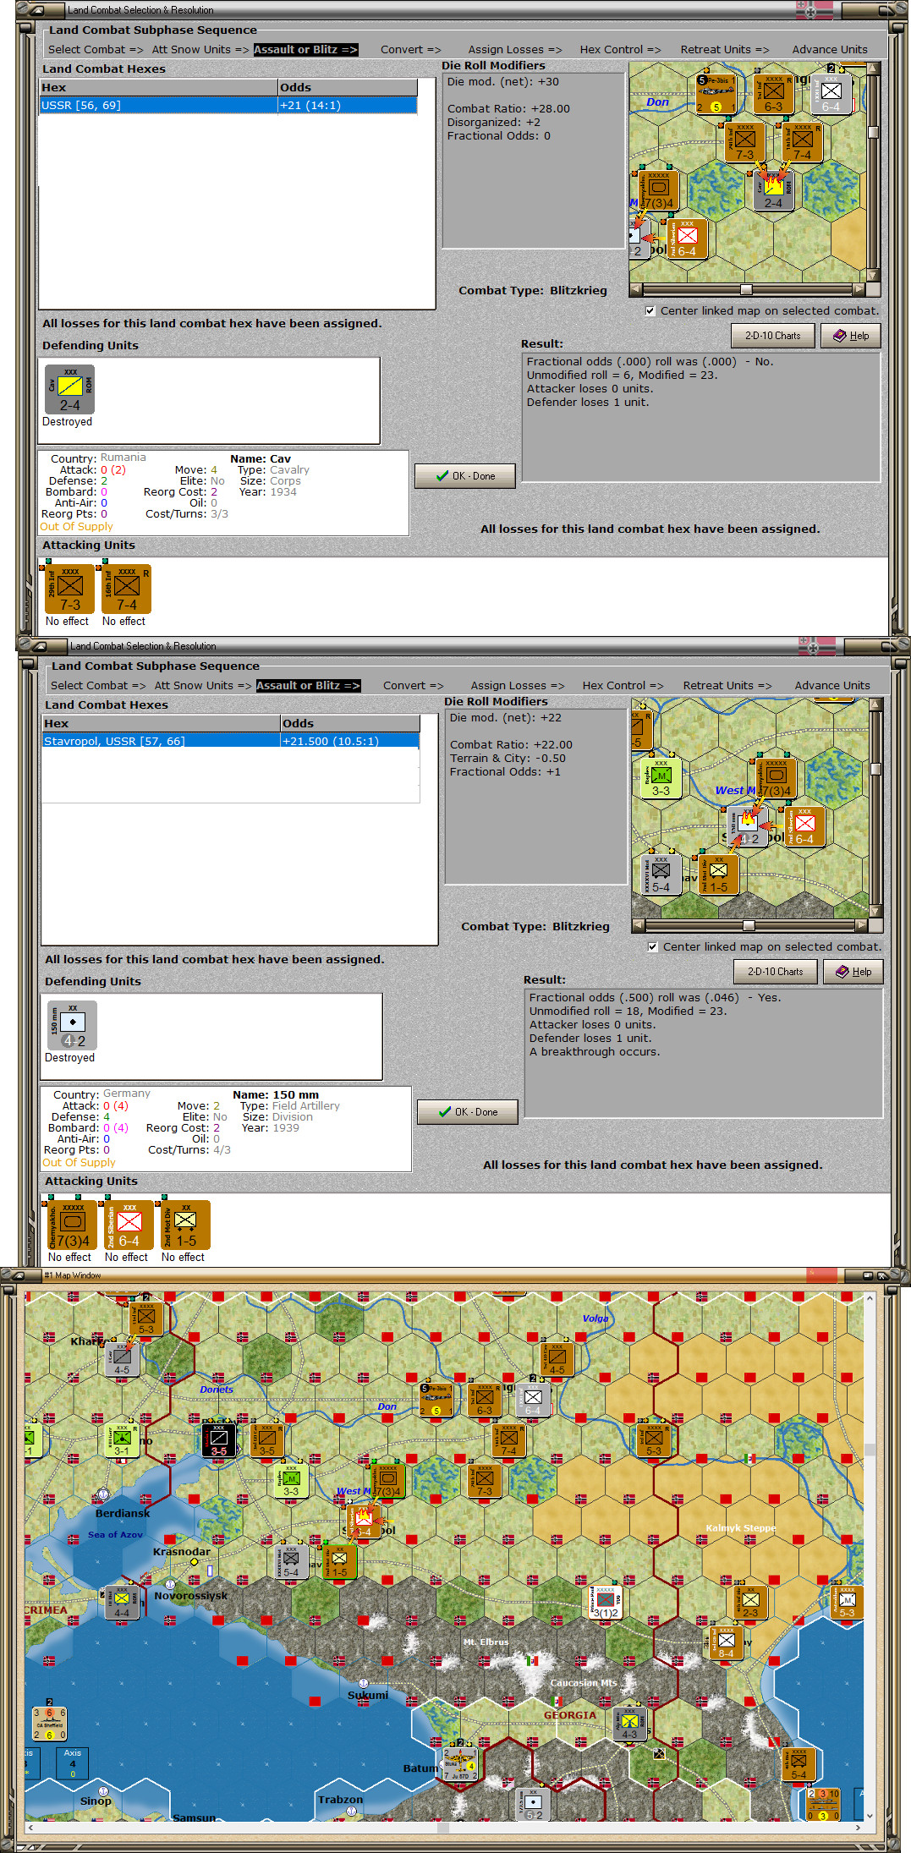
Task: Click the green 3-3 counter in Stavropol mini-map
Action: [661, 777]
